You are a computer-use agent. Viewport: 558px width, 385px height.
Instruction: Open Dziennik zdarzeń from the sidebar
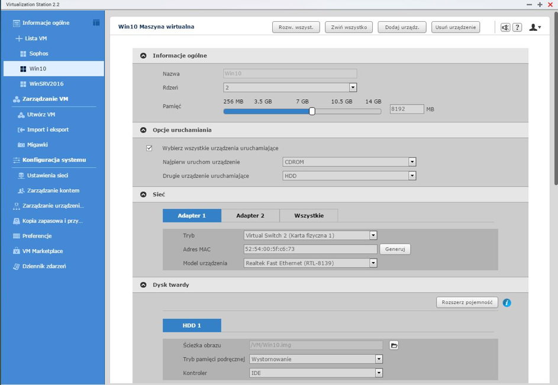tap(44, 266)
